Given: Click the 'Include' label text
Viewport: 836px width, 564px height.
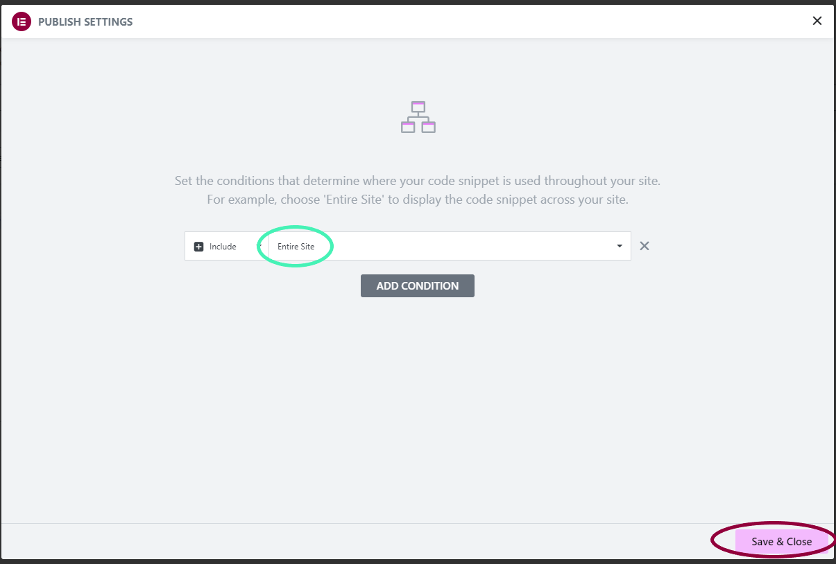Looking at the screenshot, I should tap(223, 247).
